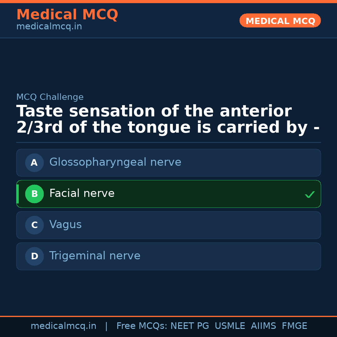The width and height of the screenshot is (337, 337).
Task: Click the orange MEDICAL MCQ badge
Action: click(x=280, y=21)
